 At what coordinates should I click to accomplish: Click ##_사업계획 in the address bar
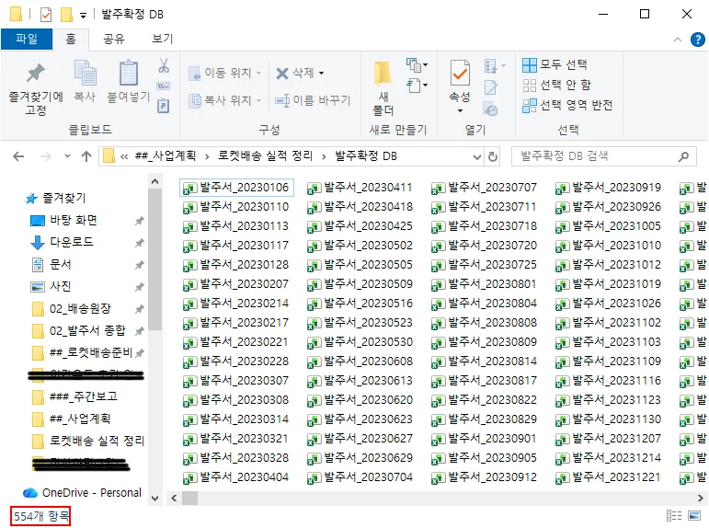coord(165,156)
